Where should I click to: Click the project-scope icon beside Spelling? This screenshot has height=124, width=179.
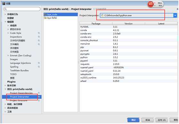click(39, 66)
